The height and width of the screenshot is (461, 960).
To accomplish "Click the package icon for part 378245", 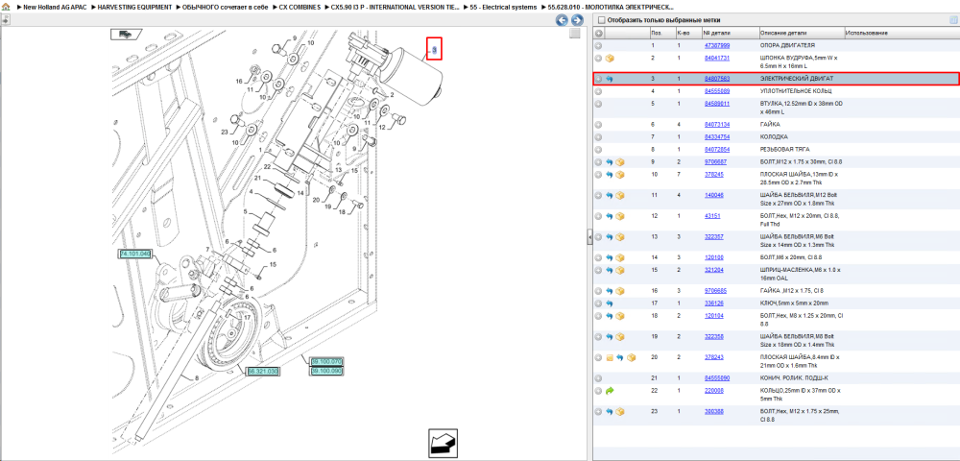I will coord(620,175).
